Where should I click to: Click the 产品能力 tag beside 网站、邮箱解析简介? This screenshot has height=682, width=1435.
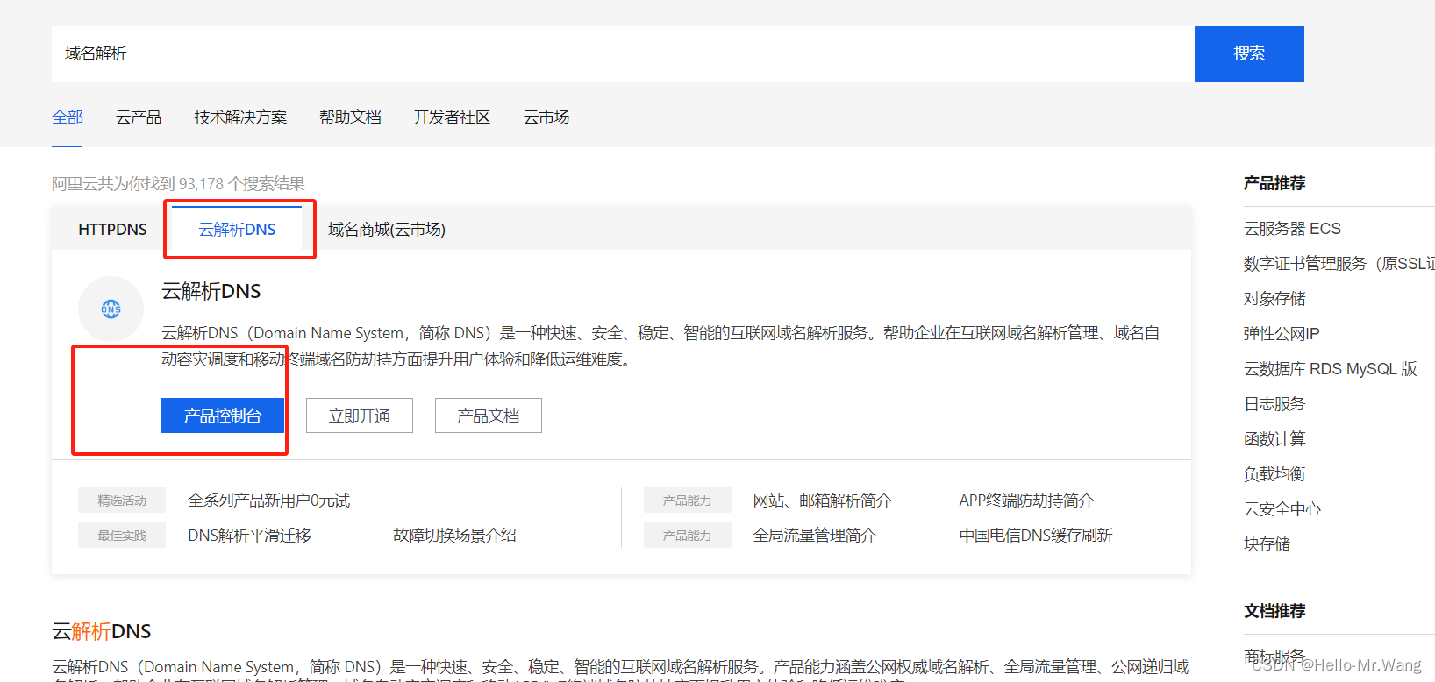point(687,501)
